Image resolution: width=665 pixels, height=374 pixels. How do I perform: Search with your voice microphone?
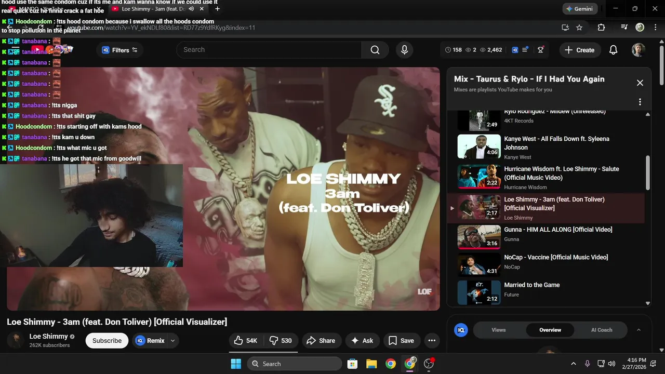404,50
